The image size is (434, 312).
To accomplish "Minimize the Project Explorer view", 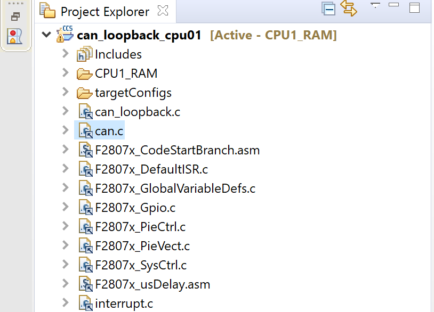I will click(x=393, y=5).
